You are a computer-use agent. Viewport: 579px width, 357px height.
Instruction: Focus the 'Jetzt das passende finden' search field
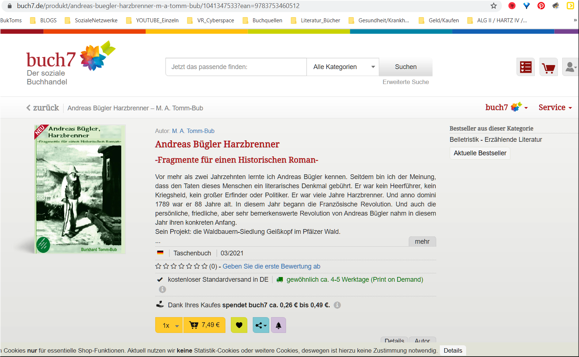(x=236, y=67)
